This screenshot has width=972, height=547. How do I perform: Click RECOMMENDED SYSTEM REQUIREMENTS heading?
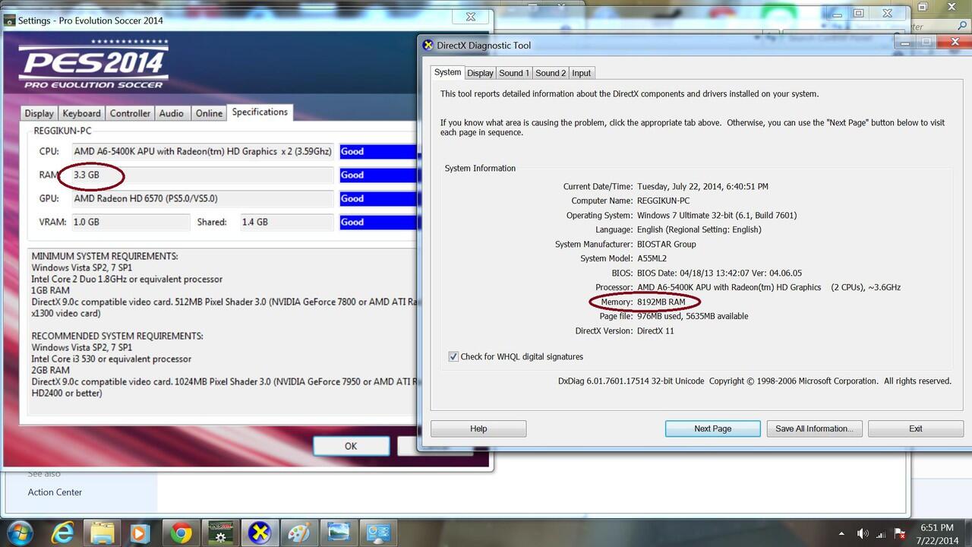pos(117,336)
